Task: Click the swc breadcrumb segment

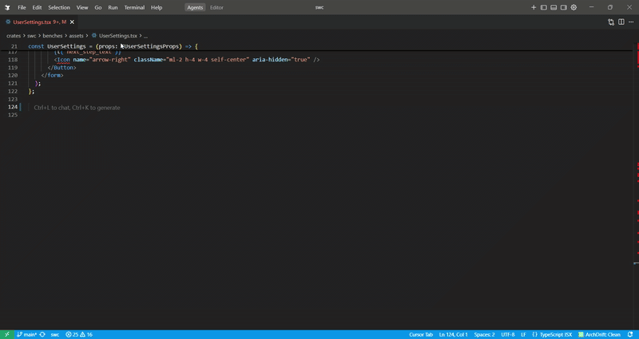Action: click(x=32, y=36)
